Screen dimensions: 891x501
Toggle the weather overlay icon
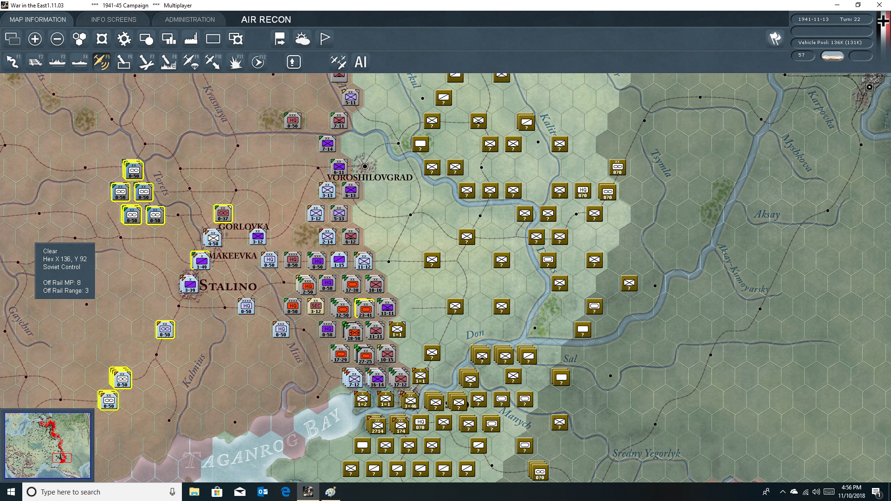tap(303, 39)
